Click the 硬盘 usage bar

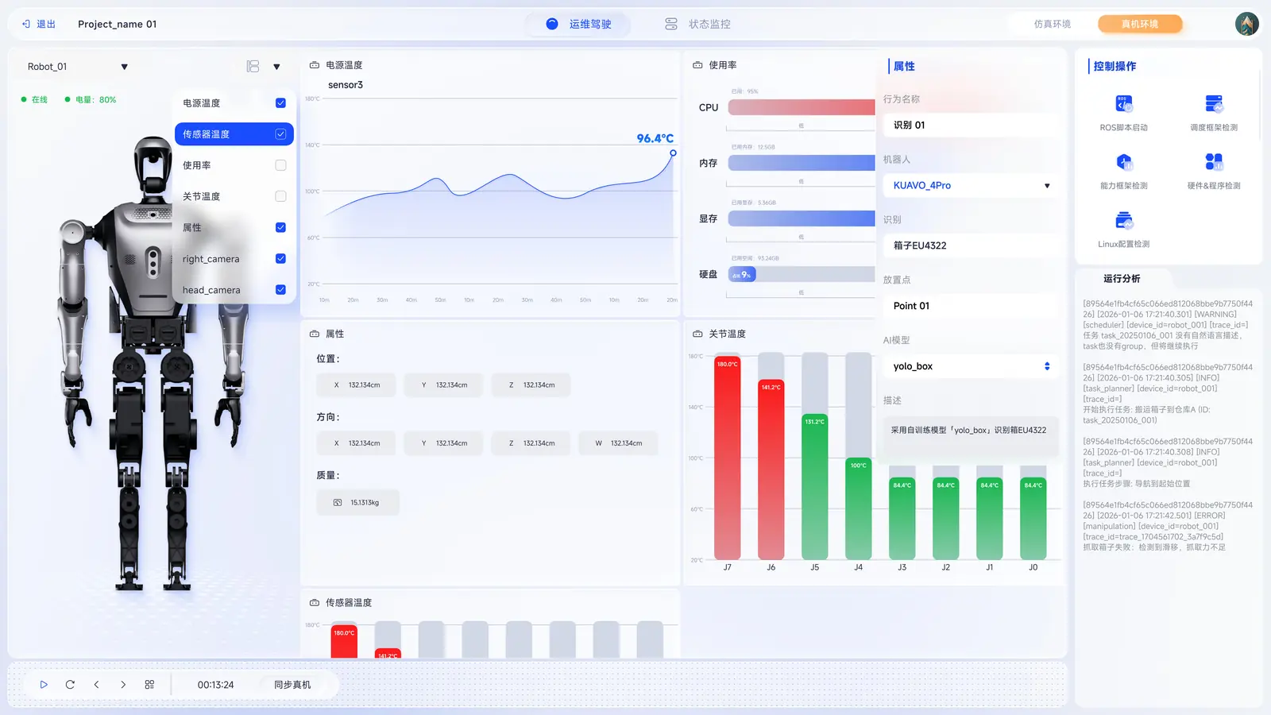tap(802, 274)
